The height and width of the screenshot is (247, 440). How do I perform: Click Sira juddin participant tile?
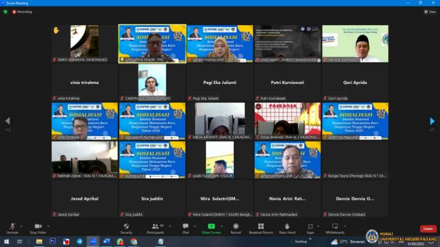click(152, 198)
